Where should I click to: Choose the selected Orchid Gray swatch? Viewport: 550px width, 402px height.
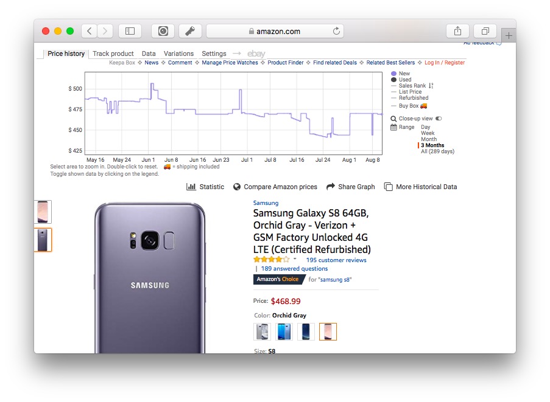pos(328,331)
